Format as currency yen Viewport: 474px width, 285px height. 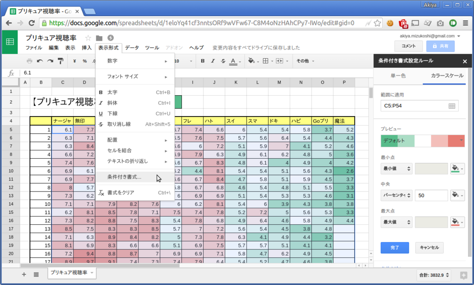click(75, 61)
